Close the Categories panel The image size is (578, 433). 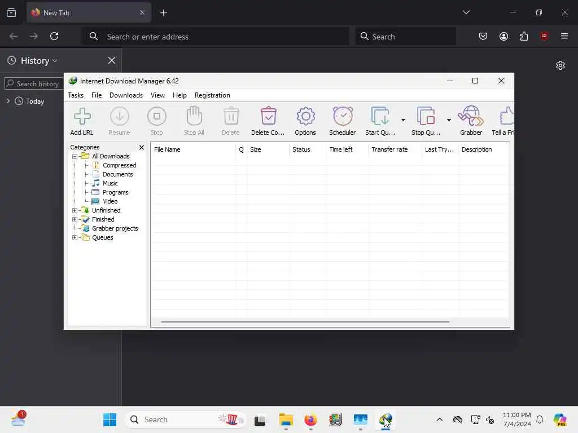pos(142,147)
